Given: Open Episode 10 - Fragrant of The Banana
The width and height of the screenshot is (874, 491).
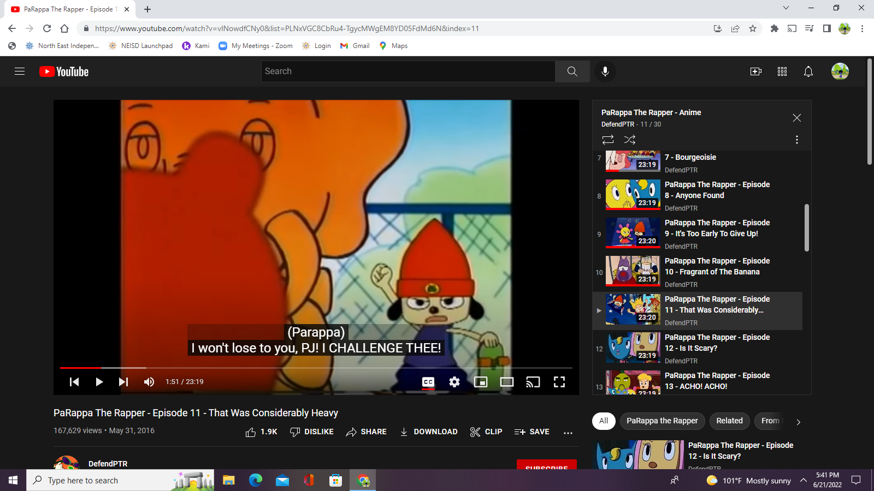Looking at the screenshot, I should click(x=698, y=273).
